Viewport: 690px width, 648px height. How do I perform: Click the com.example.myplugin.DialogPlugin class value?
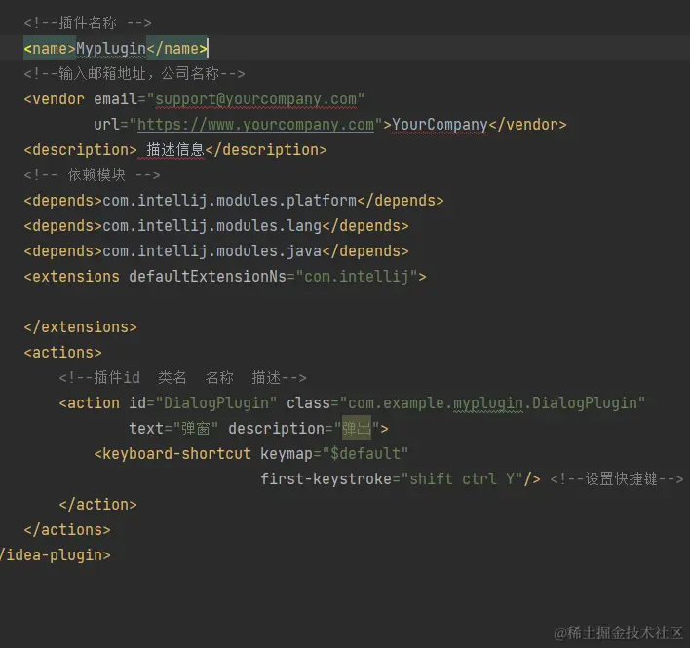pos(492,403)
